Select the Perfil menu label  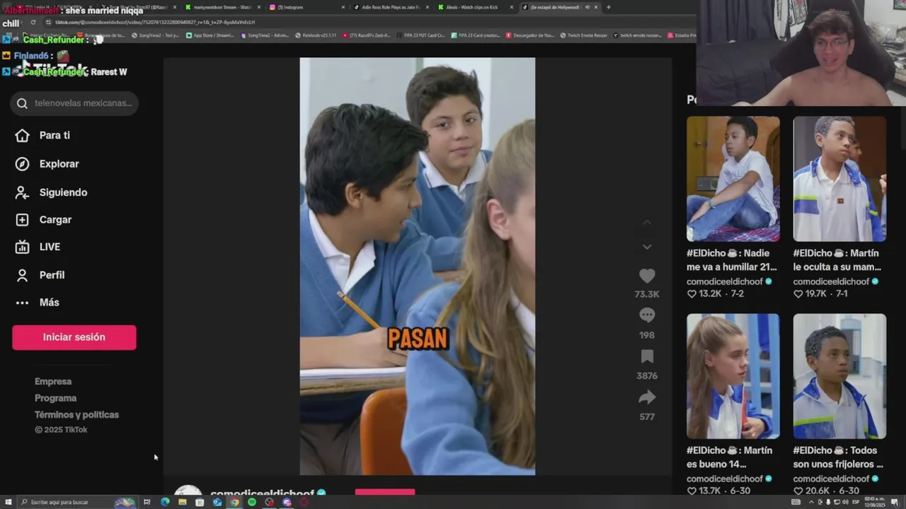click(x=52, y=275)
